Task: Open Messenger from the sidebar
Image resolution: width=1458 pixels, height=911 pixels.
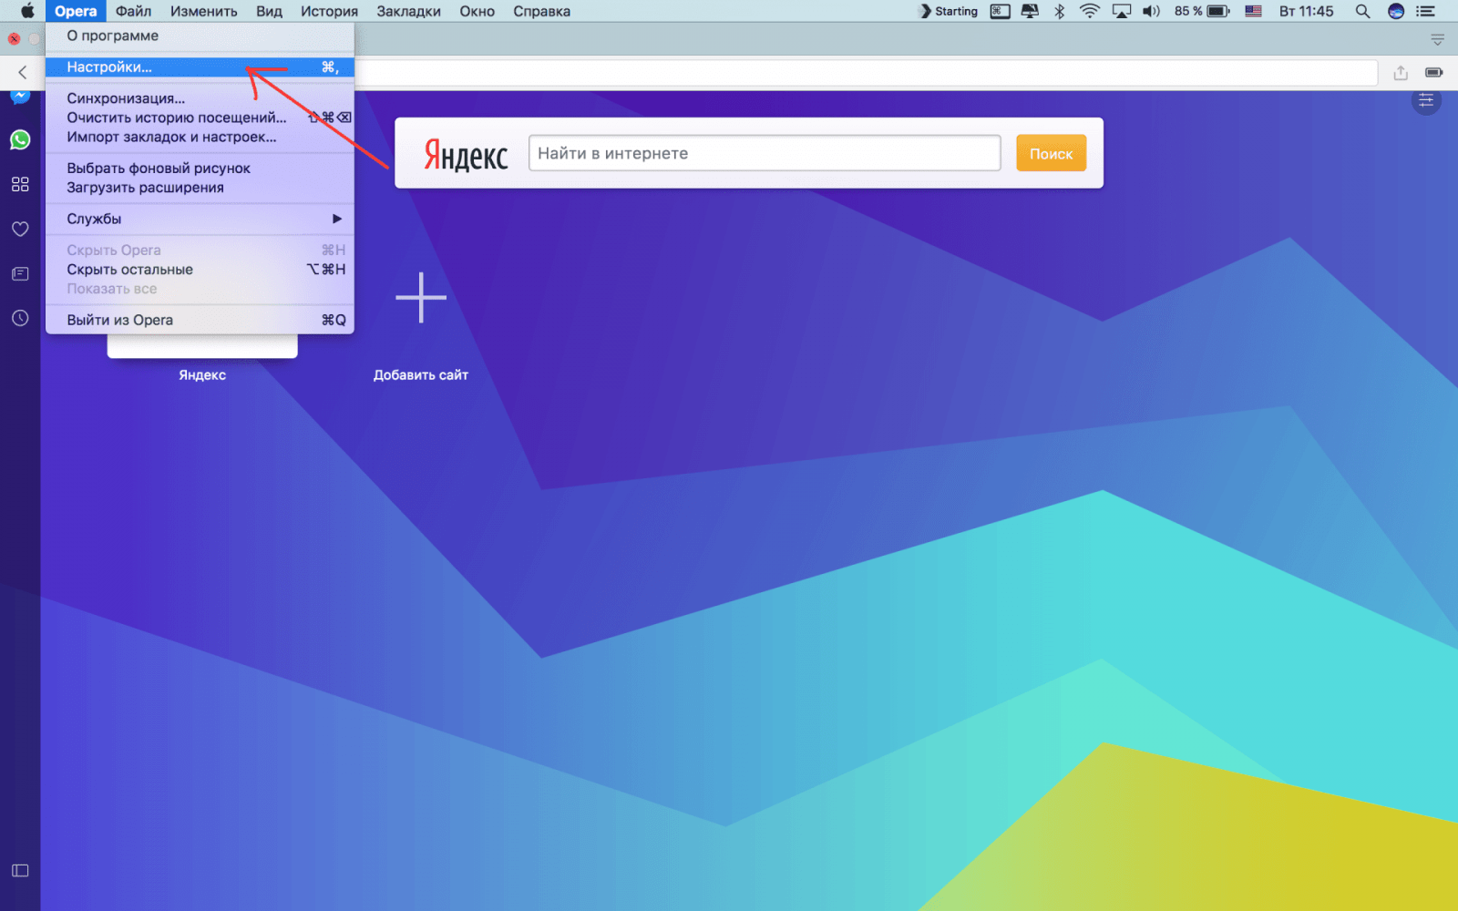Action: (20, 97)
